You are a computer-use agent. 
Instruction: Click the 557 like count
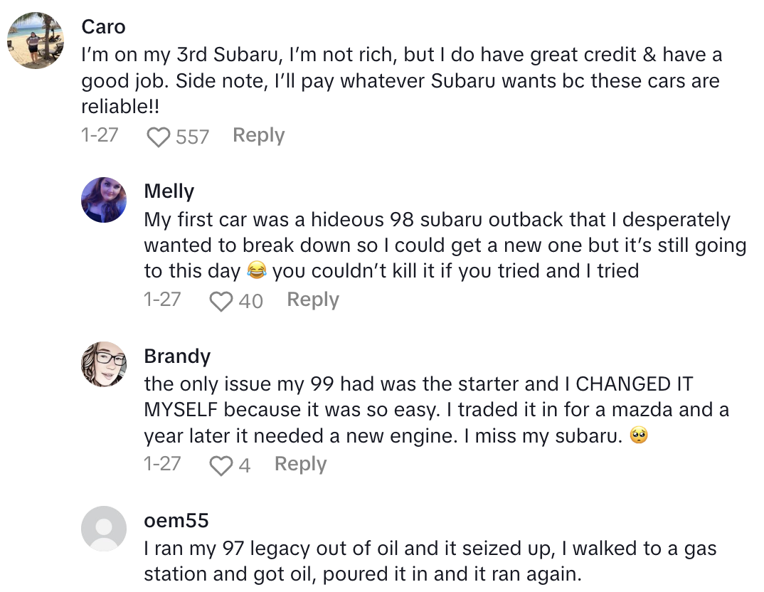(x=192, y=137)
